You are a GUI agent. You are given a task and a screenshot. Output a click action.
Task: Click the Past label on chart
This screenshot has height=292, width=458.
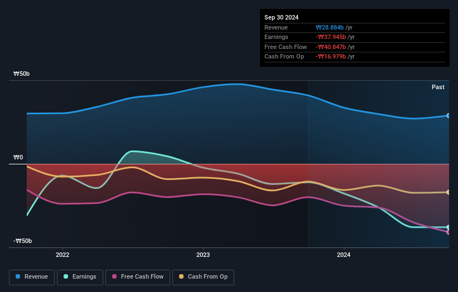point(438,87)
